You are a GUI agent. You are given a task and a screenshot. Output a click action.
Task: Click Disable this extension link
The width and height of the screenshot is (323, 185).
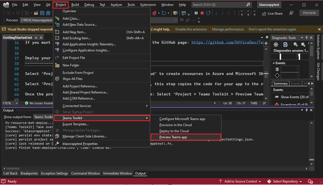(x=191, y=29)
